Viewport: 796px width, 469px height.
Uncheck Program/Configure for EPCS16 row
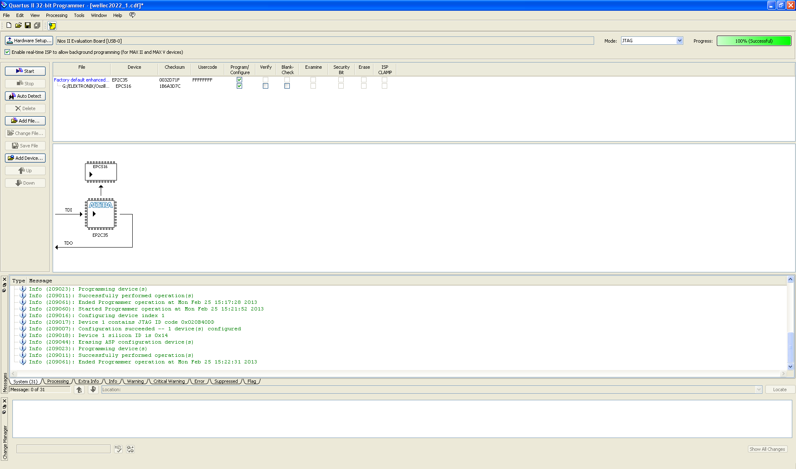[x=239, y=86]
